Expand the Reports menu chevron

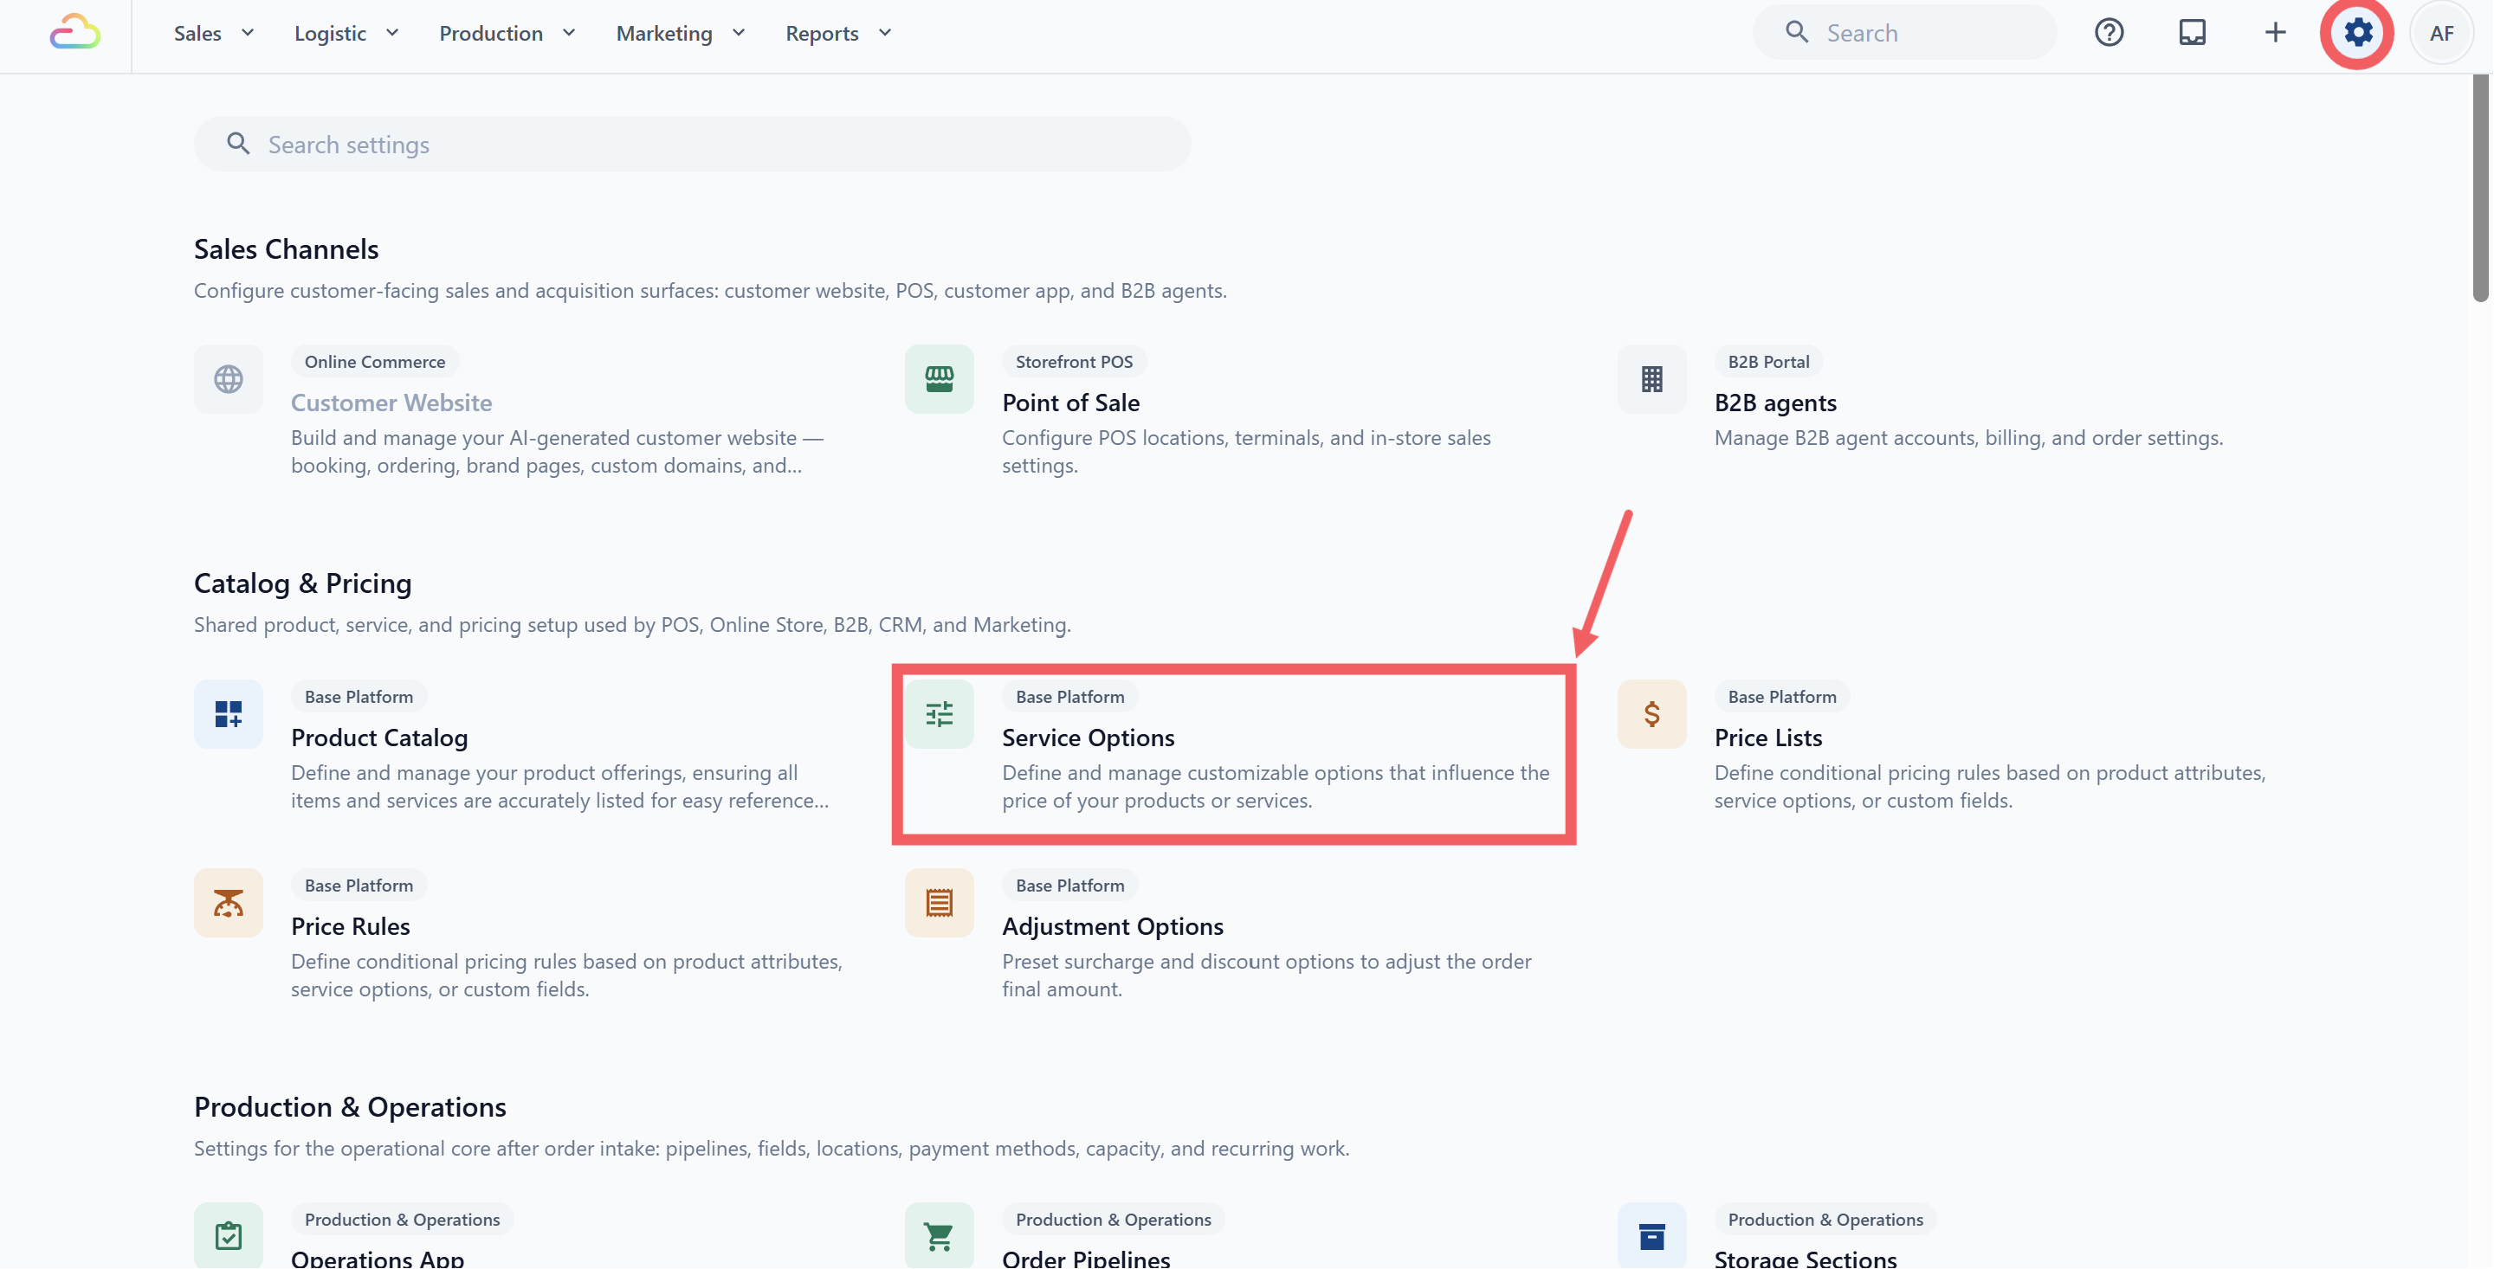[x=885, y=33]
